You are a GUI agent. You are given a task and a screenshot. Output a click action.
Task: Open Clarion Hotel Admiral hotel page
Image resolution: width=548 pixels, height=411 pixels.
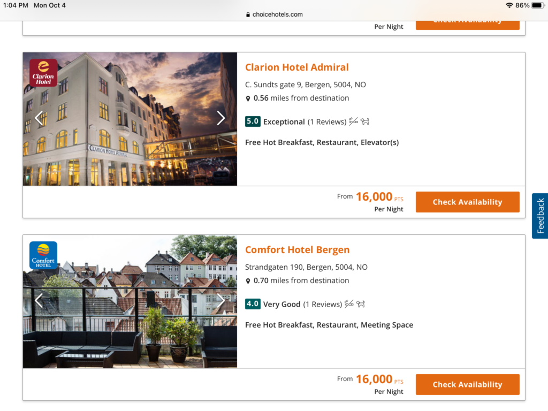(x=296, y=67)
